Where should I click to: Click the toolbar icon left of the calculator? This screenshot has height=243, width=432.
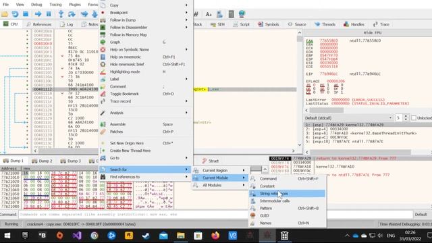(219, 13)
